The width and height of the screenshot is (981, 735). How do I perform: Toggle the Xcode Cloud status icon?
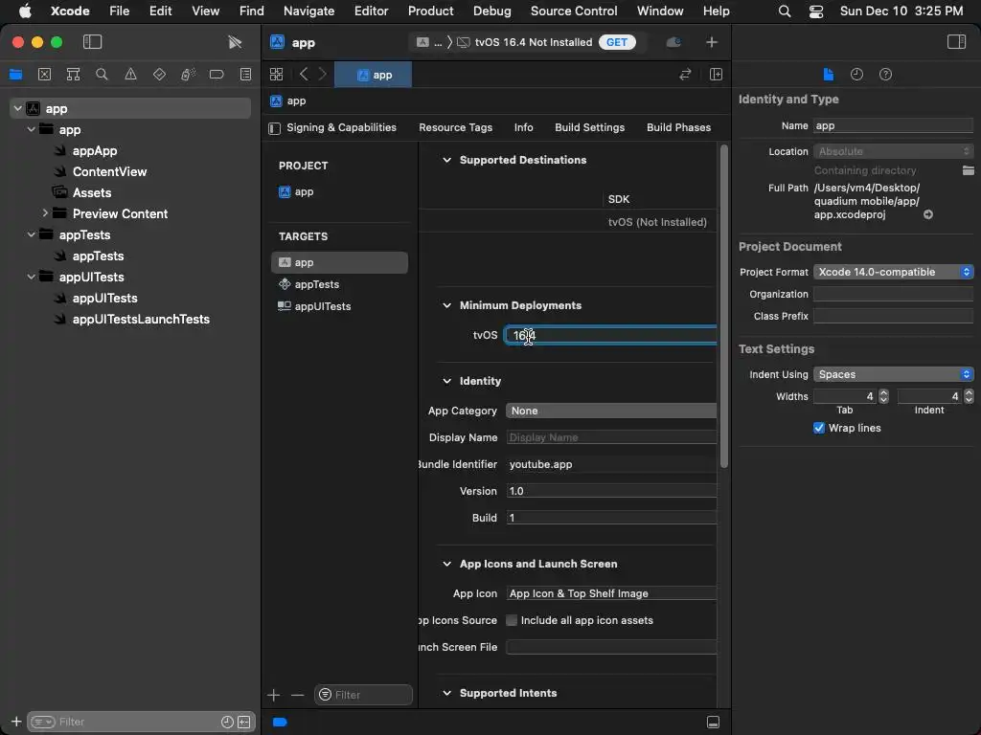point(673,42)
